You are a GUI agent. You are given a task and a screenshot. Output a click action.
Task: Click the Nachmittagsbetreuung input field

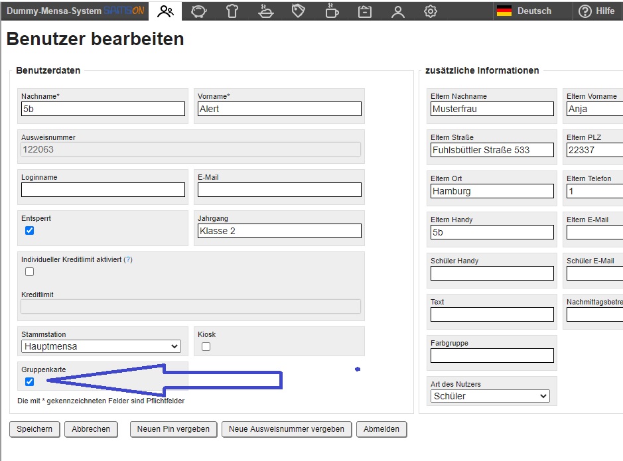pos(594,314)
